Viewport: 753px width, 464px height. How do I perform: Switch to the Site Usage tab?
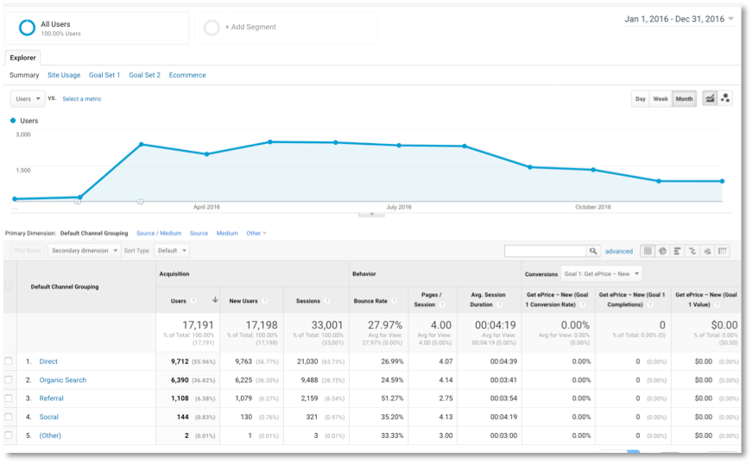click(x=64, y=75)
